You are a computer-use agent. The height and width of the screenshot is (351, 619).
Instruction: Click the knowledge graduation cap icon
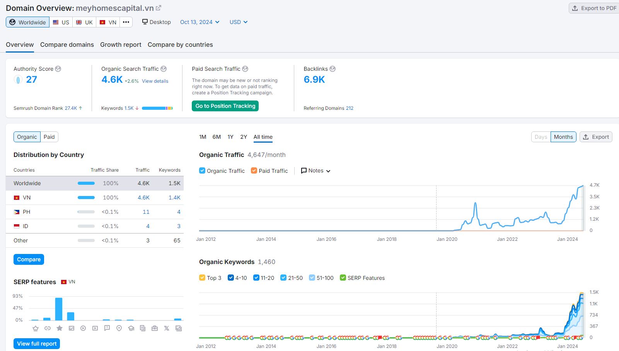tap(131, 328)
